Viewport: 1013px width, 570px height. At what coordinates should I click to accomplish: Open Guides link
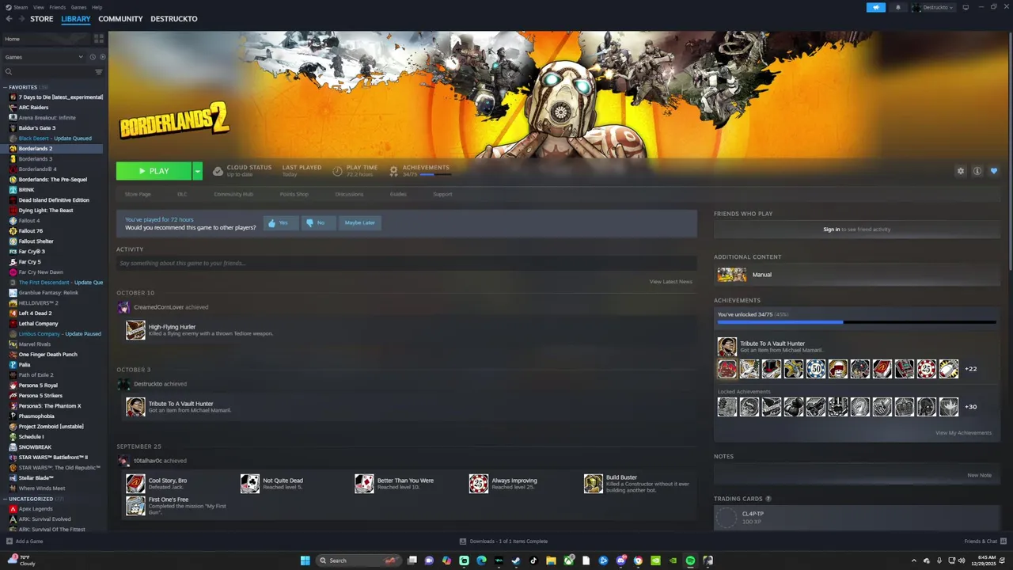point(398,194)
